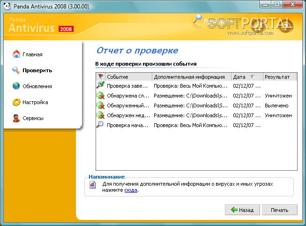
Task: Select the Обнаруженный… event cell
Action: point(128,105)
